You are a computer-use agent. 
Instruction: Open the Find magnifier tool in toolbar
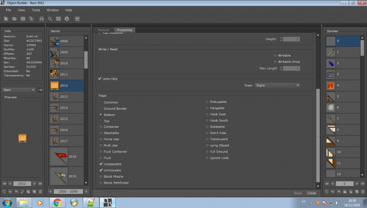pos(50,19)
